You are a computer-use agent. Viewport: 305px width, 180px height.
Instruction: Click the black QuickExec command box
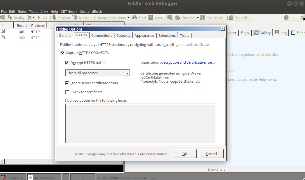(x=62, y=169)
